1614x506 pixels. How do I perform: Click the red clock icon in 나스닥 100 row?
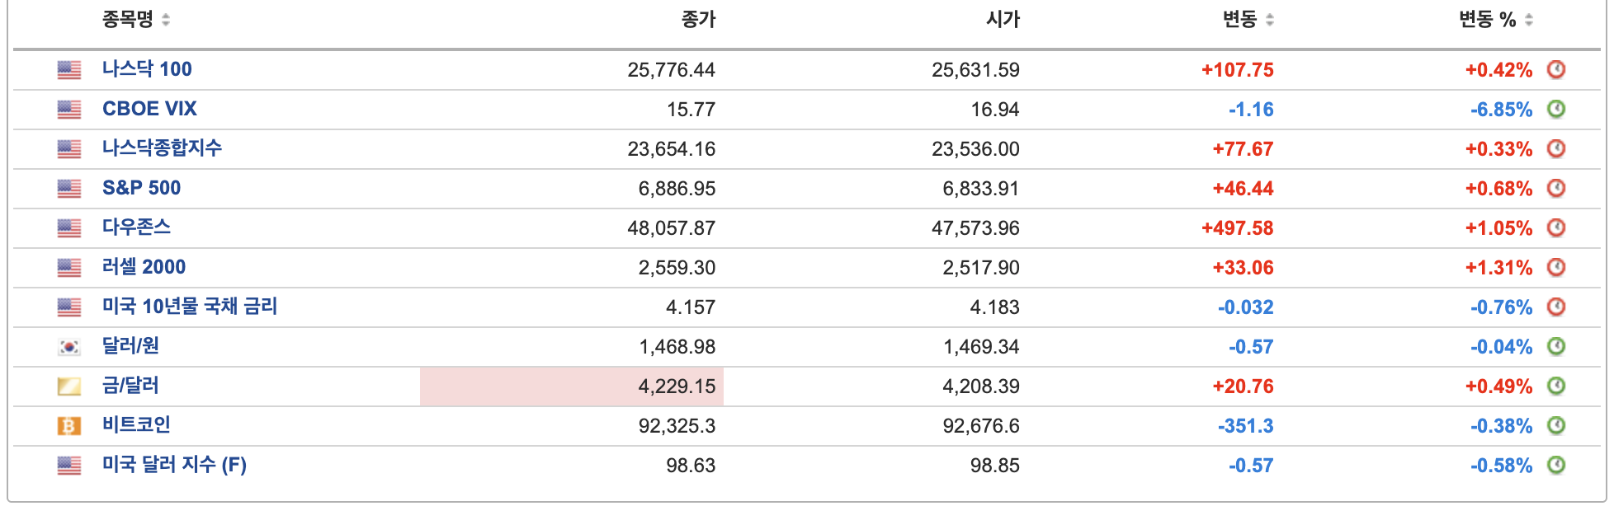click(1555, 69)
